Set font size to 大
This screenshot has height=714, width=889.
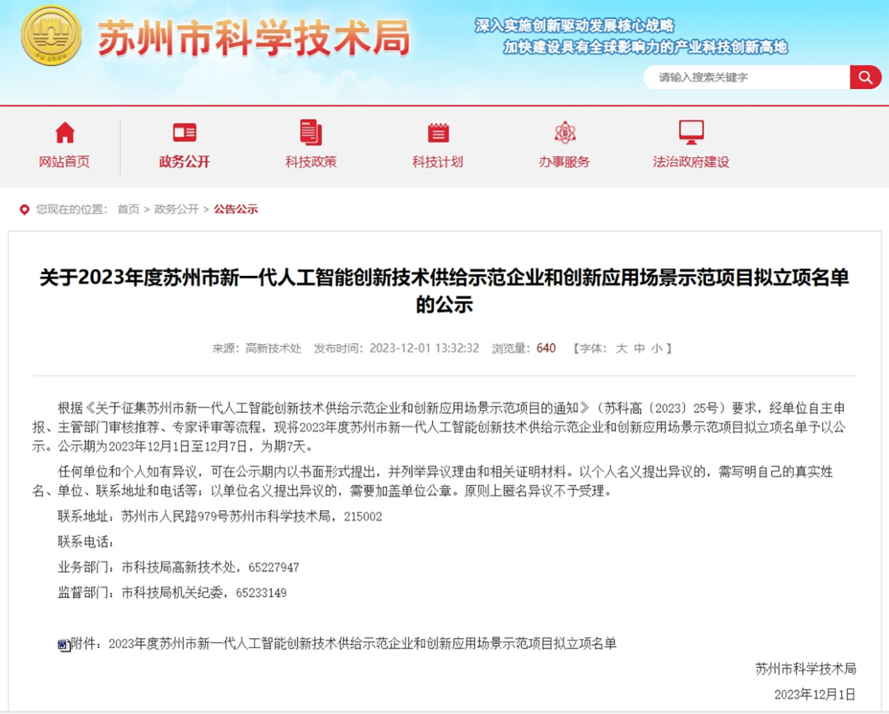[621, 348]
